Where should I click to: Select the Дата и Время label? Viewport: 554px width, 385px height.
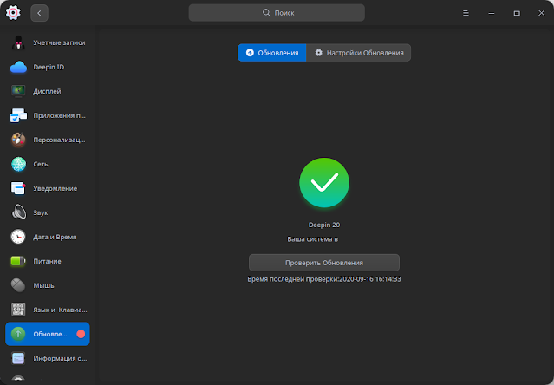[55, 237]
